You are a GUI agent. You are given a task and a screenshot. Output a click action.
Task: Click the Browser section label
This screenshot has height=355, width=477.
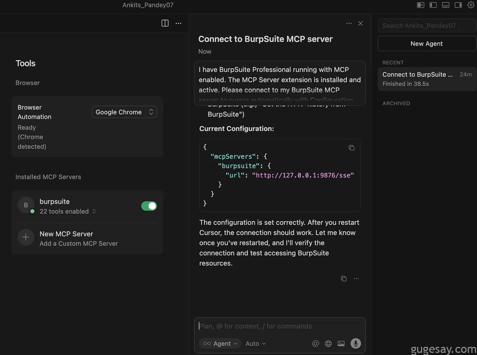[x=28, y=83]
